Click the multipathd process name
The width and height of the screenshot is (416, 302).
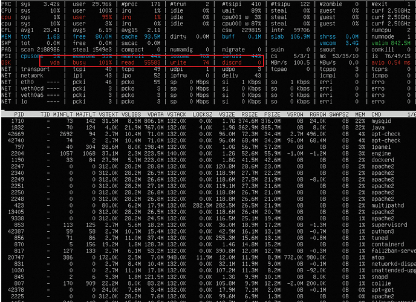(388, 205)
